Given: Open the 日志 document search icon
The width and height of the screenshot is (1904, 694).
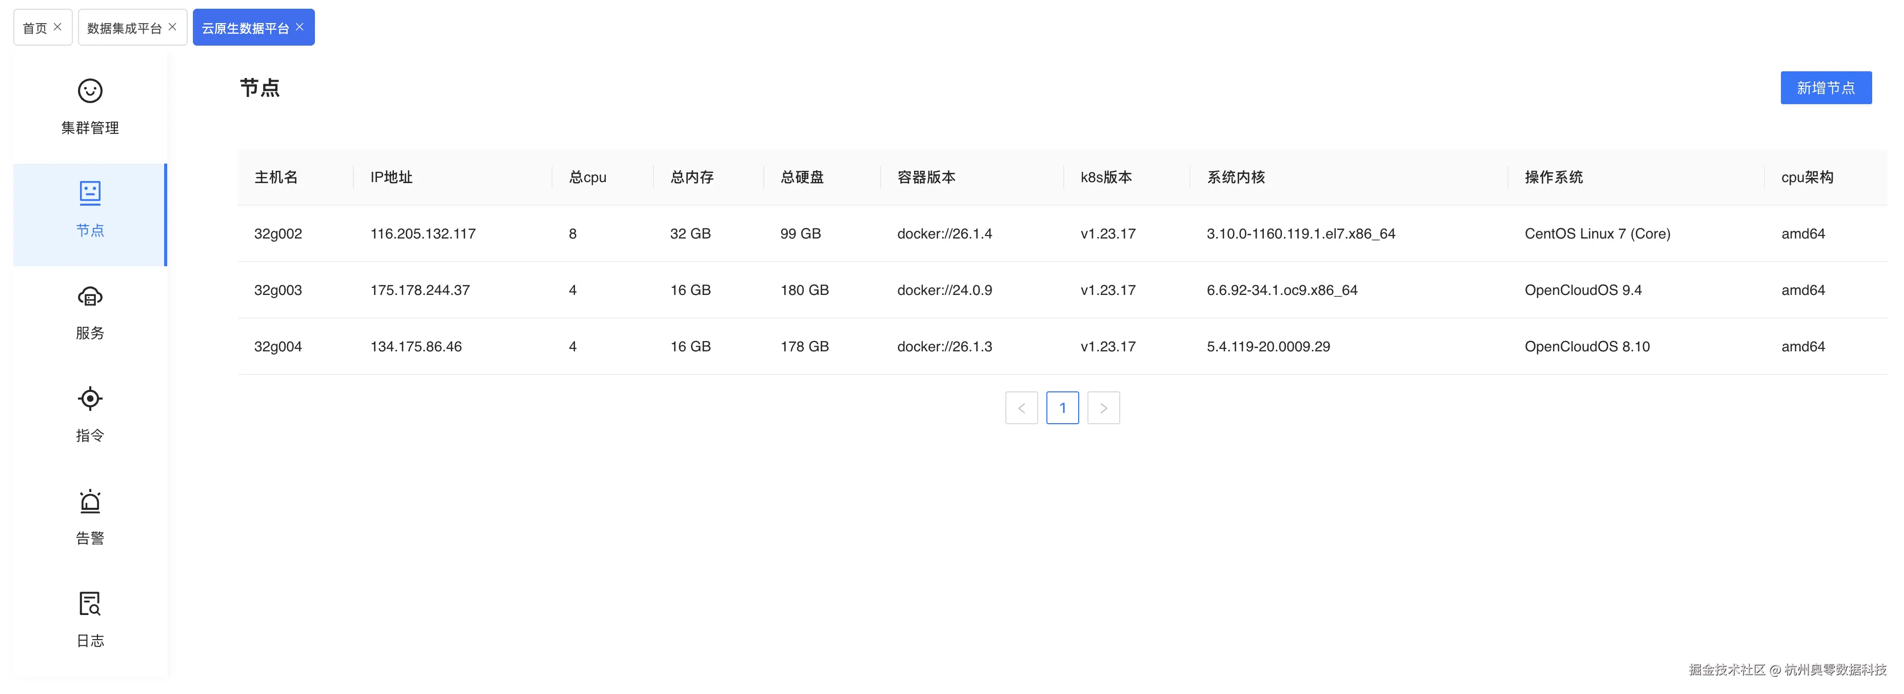Looking at the screenshot, I should click(89, 604).
